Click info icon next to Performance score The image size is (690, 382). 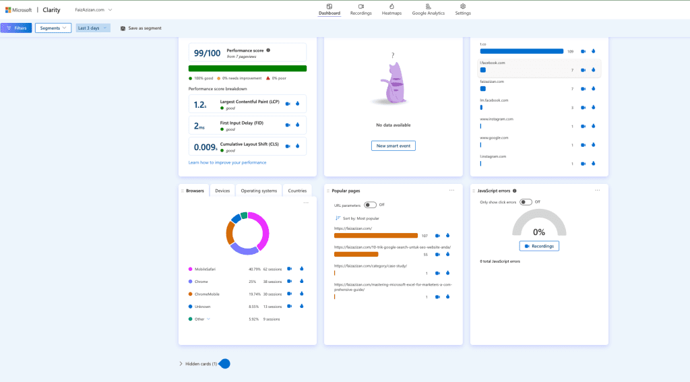point(268,50)
